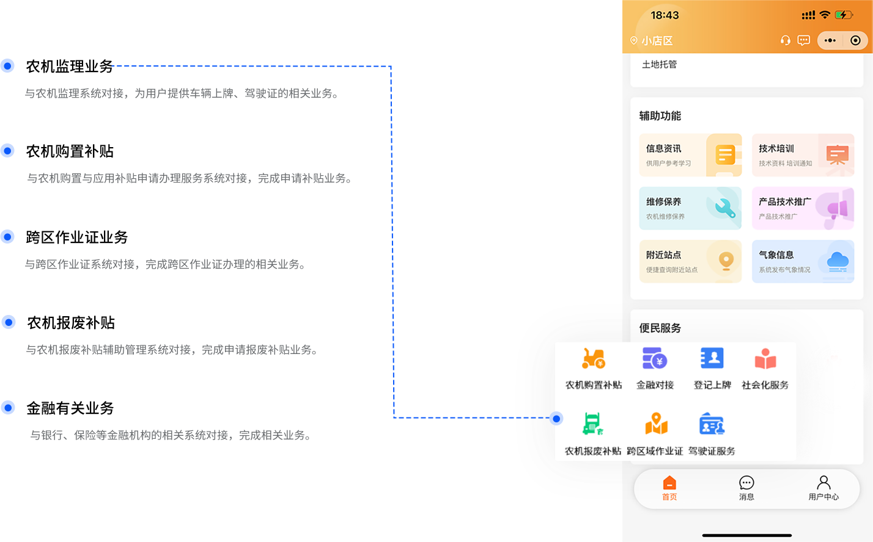Close mini program with target button
Image resolution: width=873 pixels, height=542 pixels.
(855, 40)
